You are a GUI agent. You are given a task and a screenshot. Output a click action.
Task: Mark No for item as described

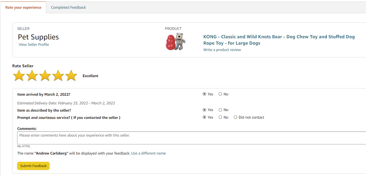[x=220, y=110]
